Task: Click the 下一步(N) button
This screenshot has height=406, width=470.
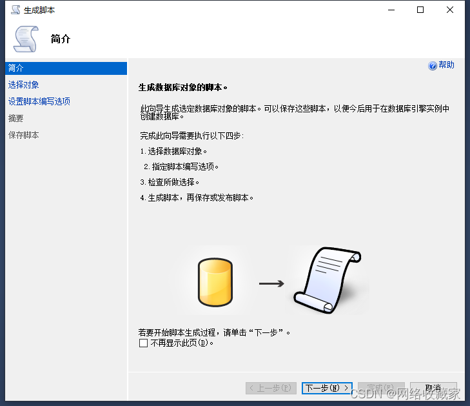Action: tap(327, 389)
